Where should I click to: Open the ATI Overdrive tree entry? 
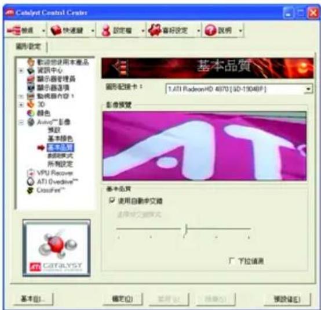57,182
